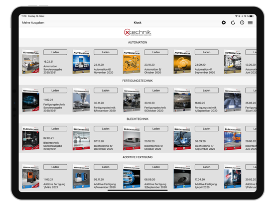This screenshot has width=275, height=206.
Task: Open Blechtechnik 5/Oktober 2020 cover
Action: [132, 138]
